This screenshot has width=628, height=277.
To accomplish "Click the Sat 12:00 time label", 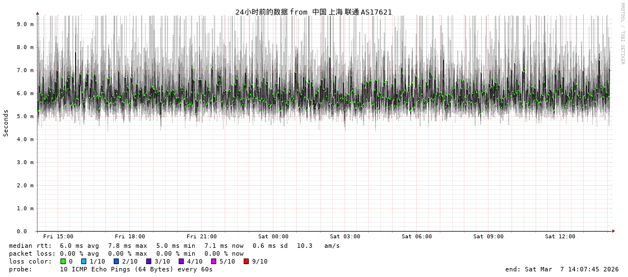I will [x=560, y=237].
